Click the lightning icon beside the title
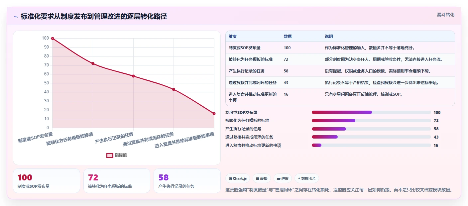Image resolution: width=468 pixels, height=206 pixels. [16, 17]
